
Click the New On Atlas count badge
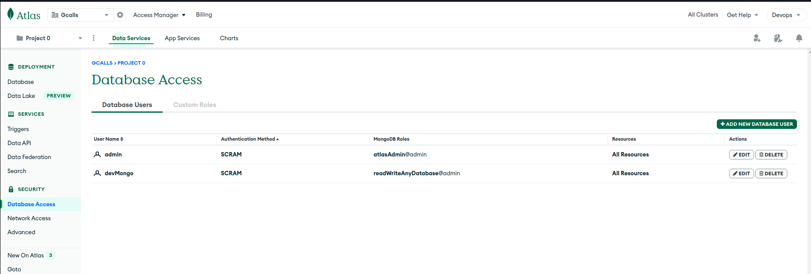(51, 255)
